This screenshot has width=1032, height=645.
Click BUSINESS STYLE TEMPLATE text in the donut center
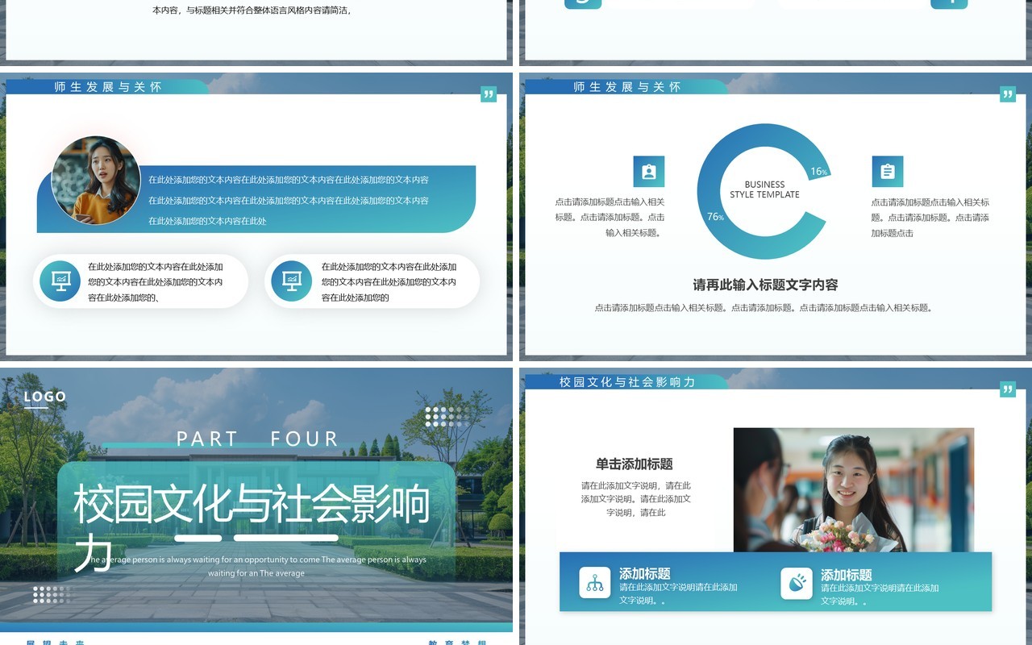(x=764, y=189)
